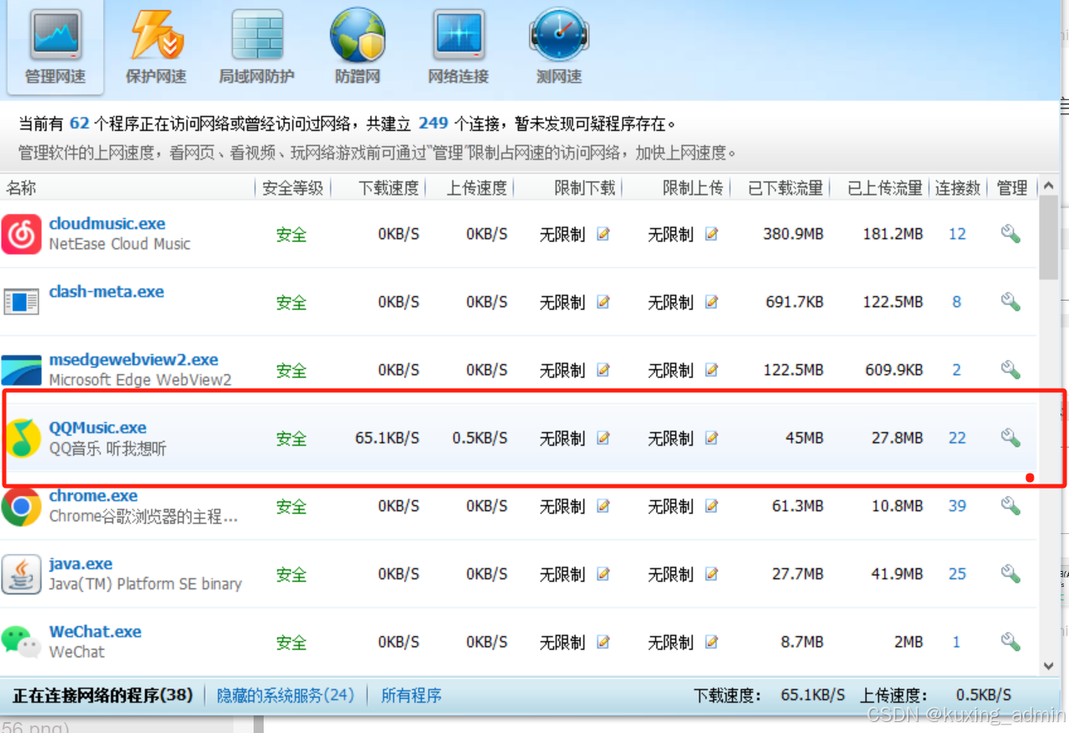Click the WeChat.exe app icon

pyautogui.click(x=21, y=641)
